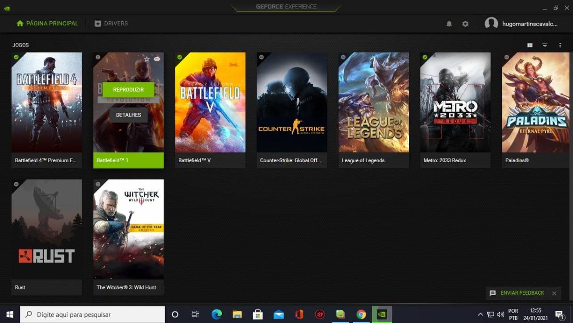
Task: Click the Rust title label
Action: click(x=20, y=287)
